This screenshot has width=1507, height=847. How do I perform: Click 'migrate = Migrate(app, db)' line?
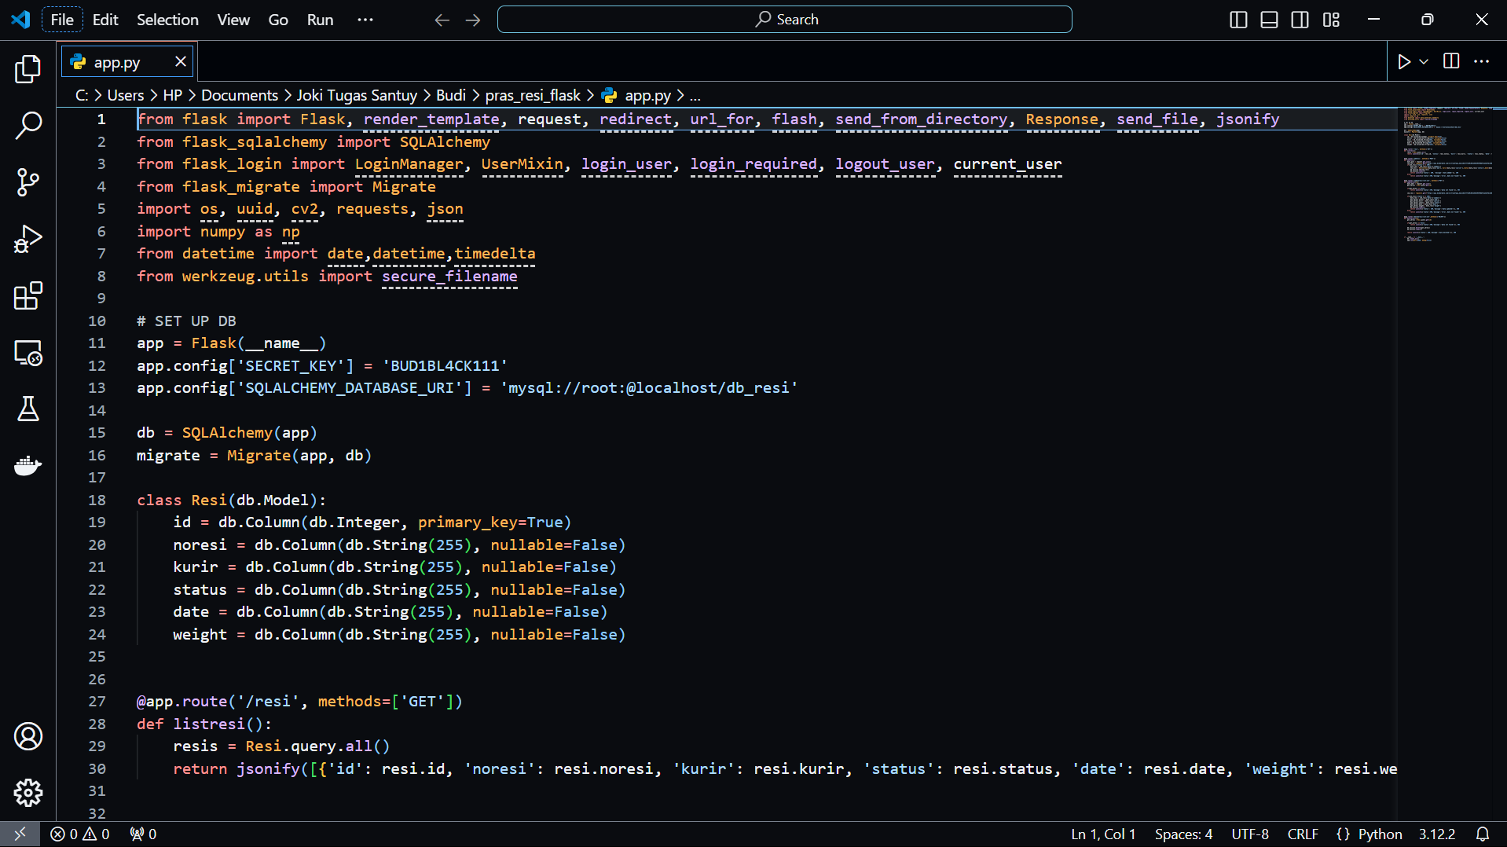254,455
